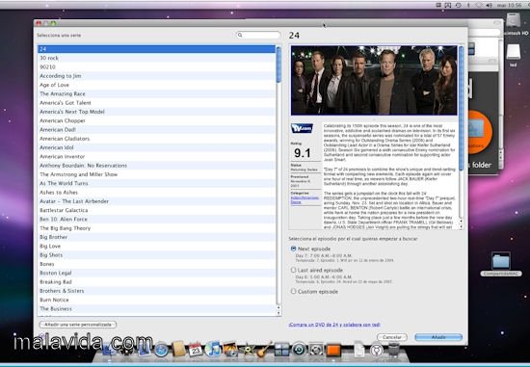Image resolution: width=530 pixels, height=367 pixels.
Task: Choose the Custom episode option
Action: click(x=293, y=291)
